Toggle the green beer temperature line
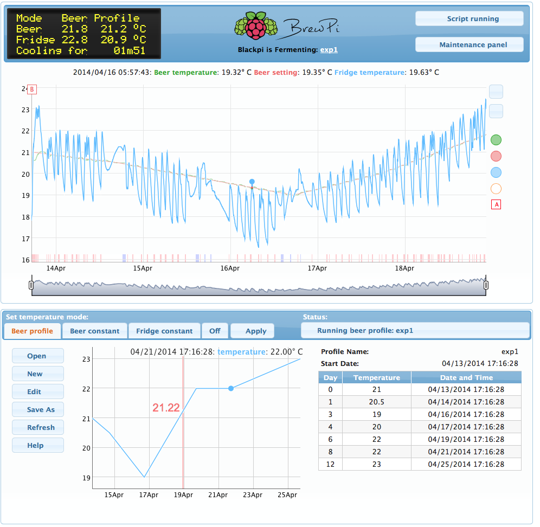 pyautogui.click(x=496, y=140)
